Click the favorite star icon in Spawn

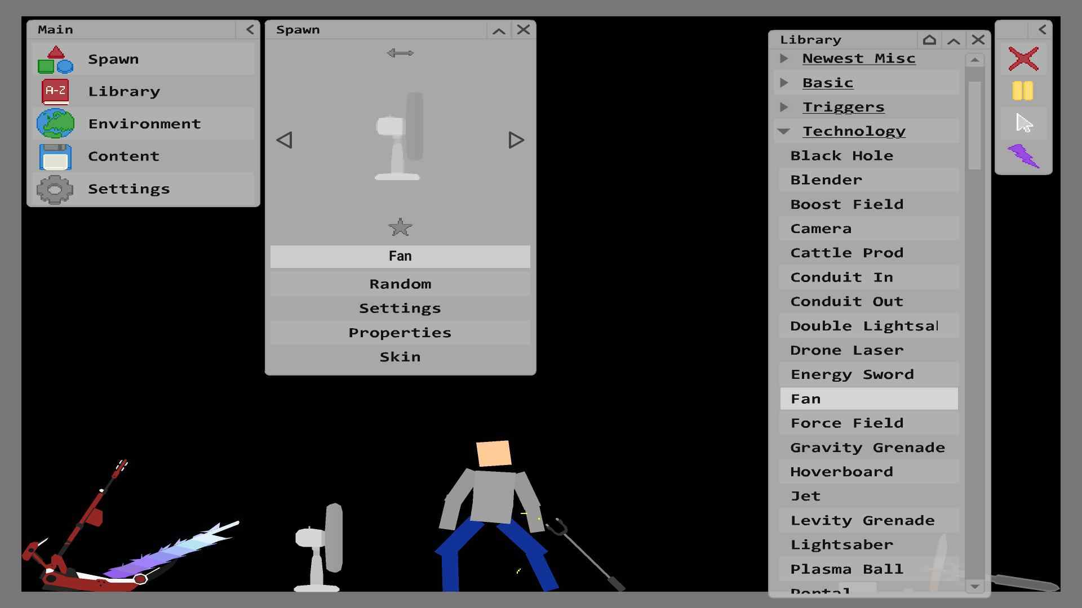[401, 227]
